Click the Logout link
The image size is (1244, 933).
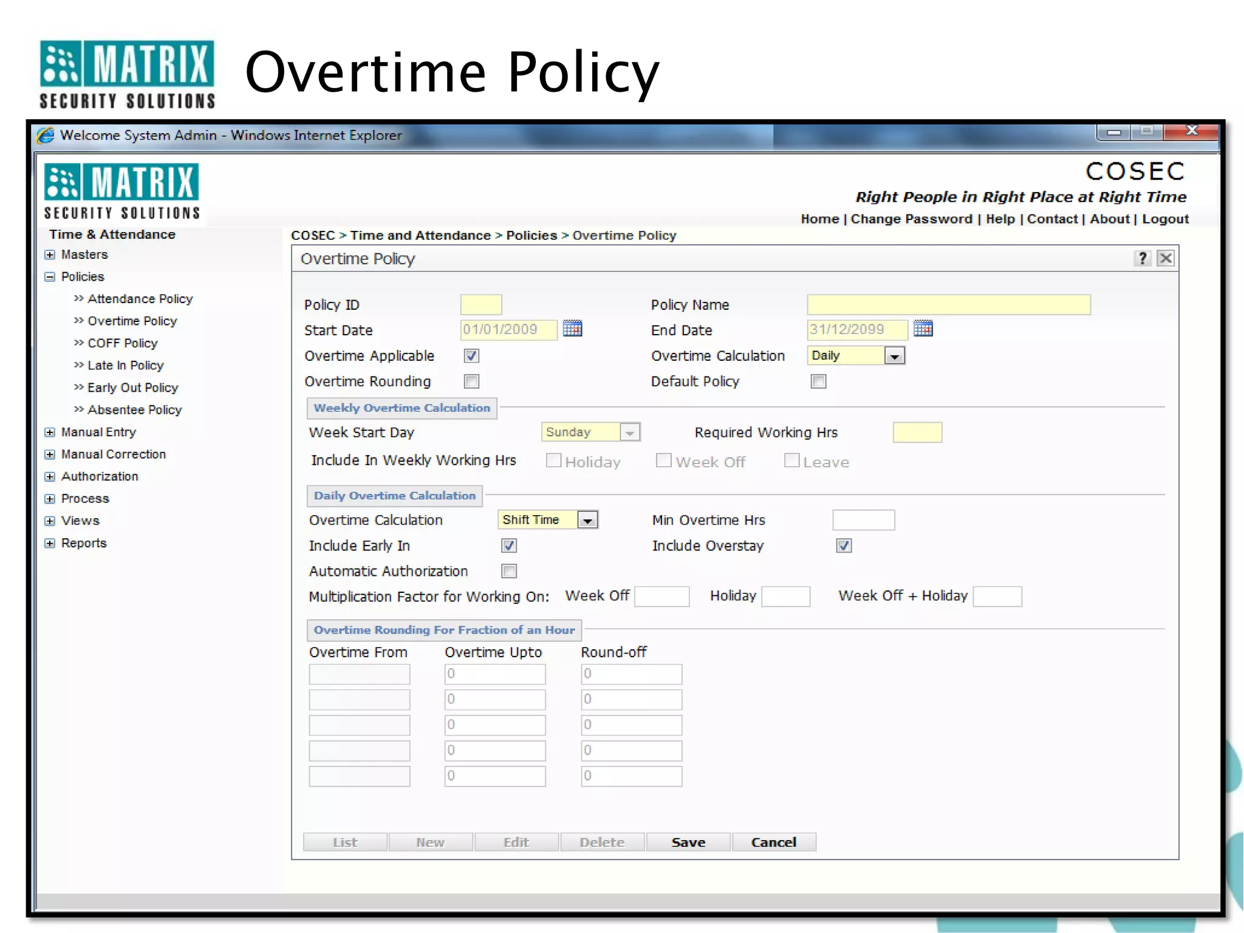click(x=1165, y=219)
